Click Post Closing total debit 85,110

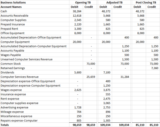pos(140,125)
